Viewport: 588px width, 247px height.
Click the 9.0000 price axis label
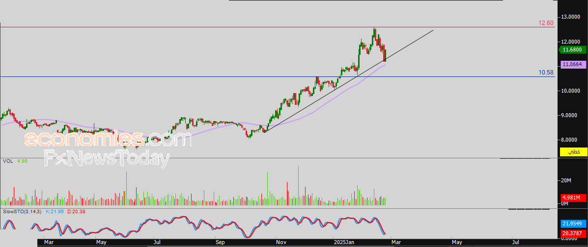(570, 115)
